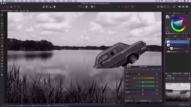Click the Navigator zoom out minus button
The width and height of the screenshot is (191, 107).
pos(170,78)
